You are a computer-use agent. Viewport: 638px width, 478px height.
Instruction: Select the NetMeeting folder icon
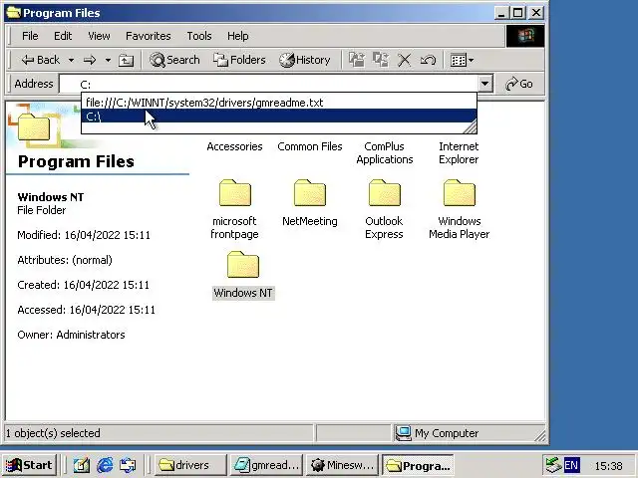[310, 193]
